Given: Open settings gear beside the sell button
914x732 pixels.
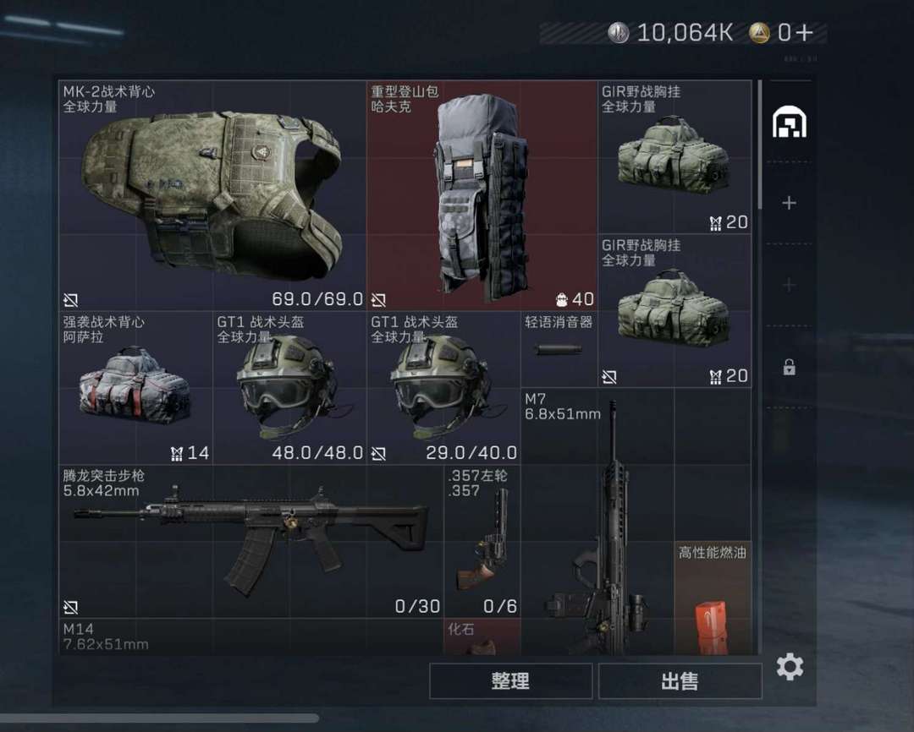Looking at the screenshot, I should pyautogui.click(x=790, y=667).
